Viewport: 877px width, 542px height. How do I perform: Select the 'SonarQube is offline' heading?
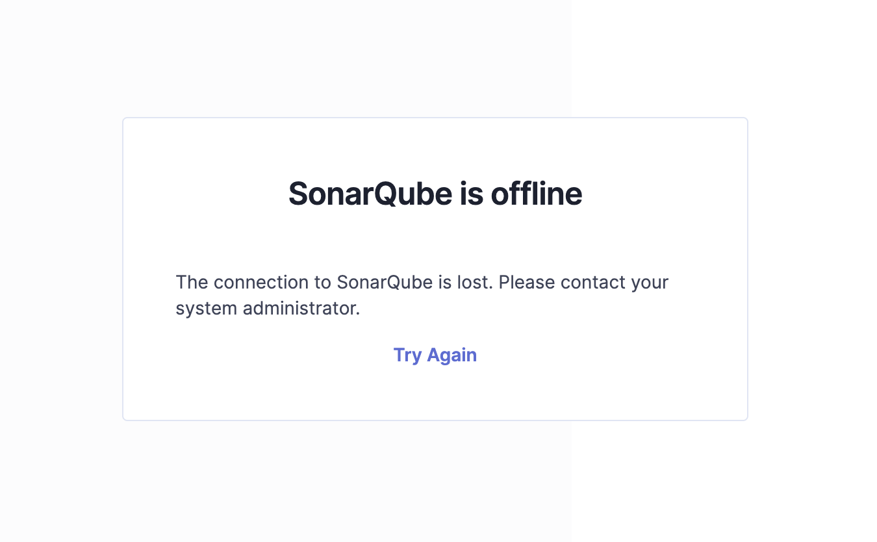tap(435, 194)
